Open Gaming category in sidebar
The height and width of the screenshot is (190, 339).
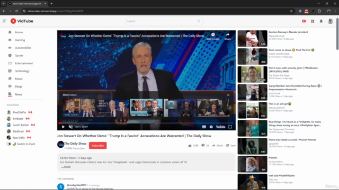pyautogui.click(x=20, y=40)
